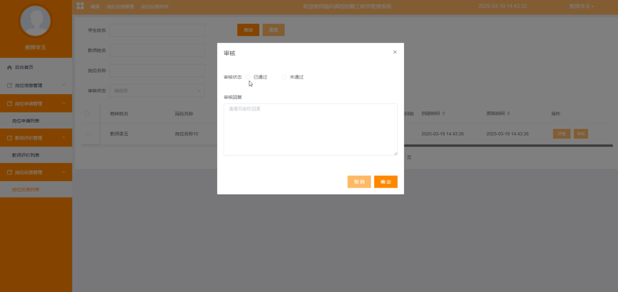The image size is (618, 292).
Task: Collapse 教师评价管理 sidebar menu
Action: (x=36, y=138)
